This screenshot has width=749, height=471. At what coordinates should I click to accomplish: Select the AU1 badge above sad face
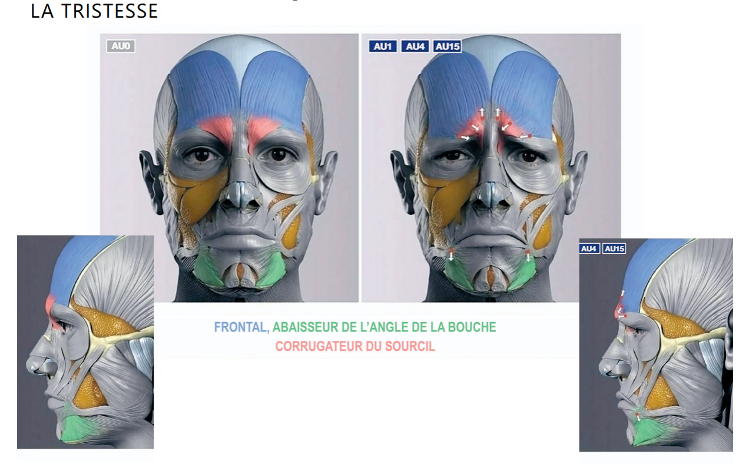pyautogui.click(x=383, y=45)
